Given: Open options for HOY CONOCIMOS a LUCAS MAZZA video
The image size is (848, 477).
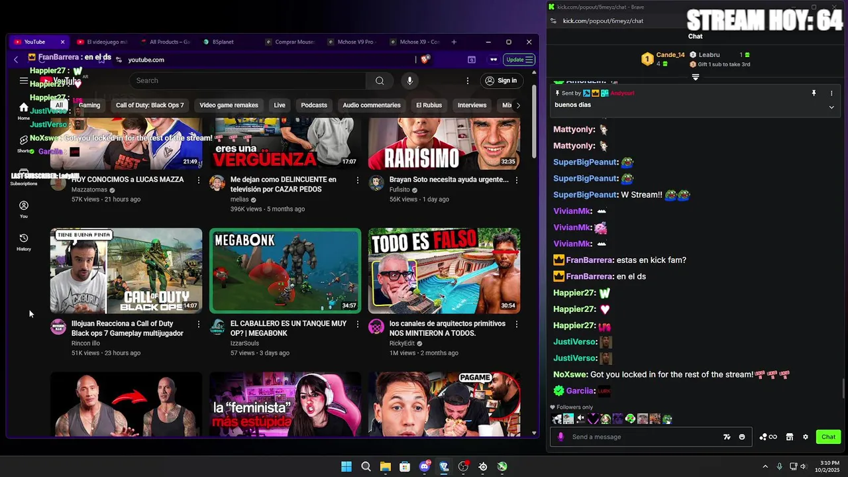Looking at the screenshot, I should [x=198, y=180].
